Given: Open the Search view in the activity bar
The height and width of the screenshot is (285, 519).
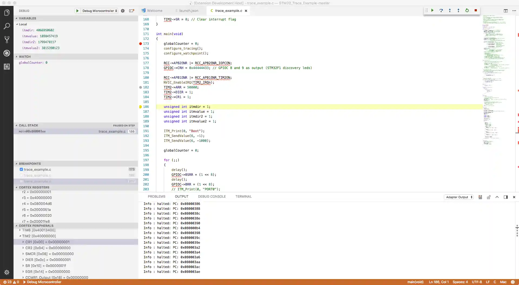Looking at the screenshot, I should coord(7,26).
